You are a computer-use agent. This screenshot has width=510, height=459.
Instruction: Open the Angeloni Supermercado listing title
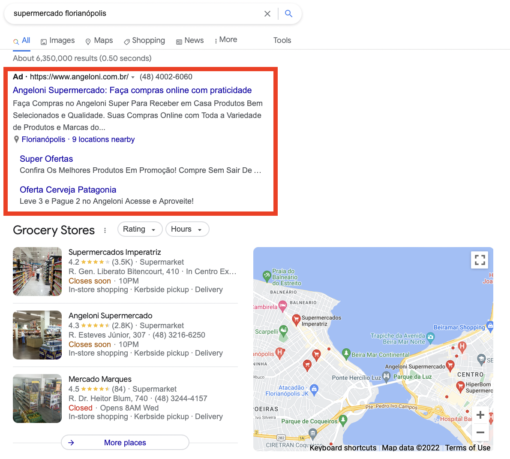pyautogui.click(x=110, y=316)
